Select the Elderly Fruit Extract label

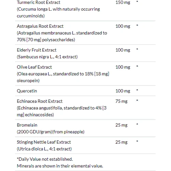tap(37, 50)
